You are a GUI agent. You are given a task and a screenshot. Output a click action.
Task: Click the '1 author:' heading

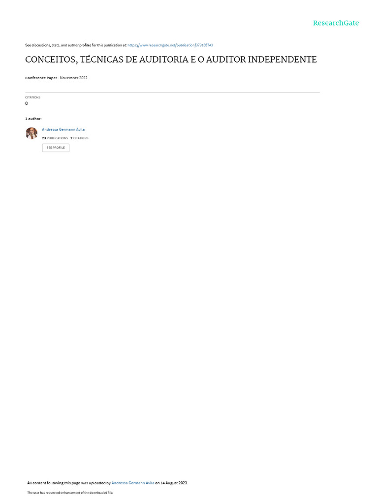(x=33, y=119)
